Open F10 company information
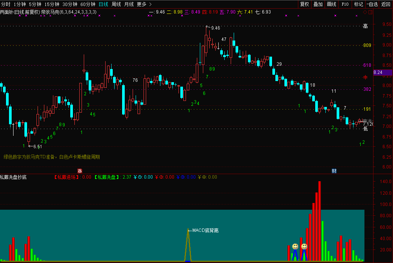393x263 pixels. pyautogui.click(x=345, y=4)
